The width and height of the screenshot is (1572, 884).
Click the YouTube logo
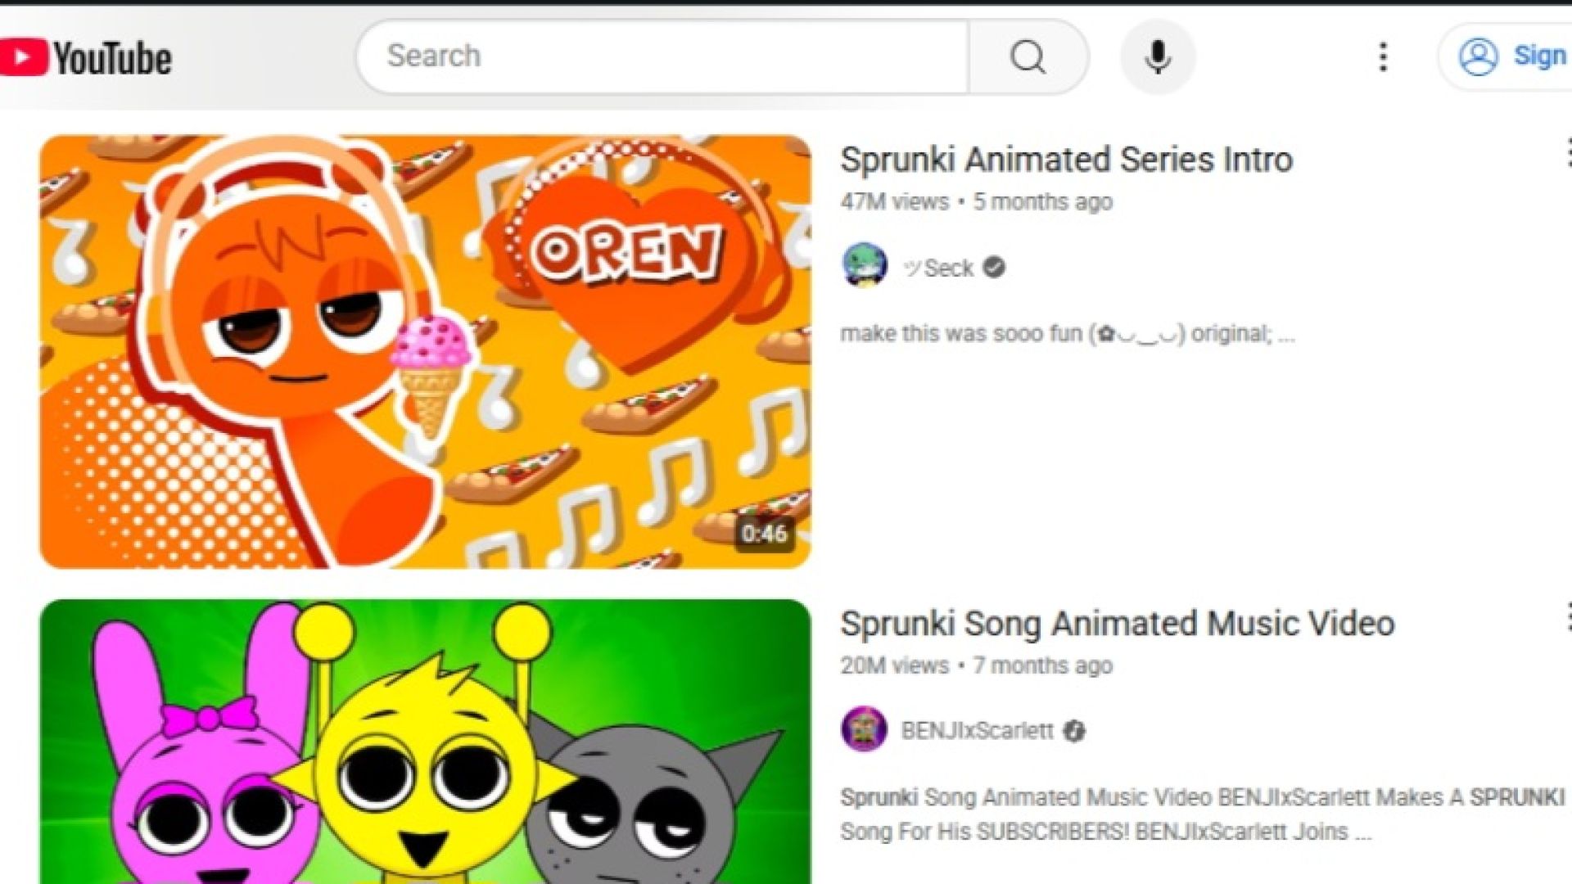pyautogui.click(x=85, y=58)
